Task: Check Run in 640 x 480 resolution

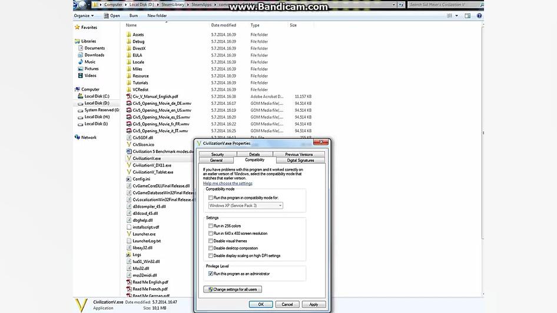Action: pos(211,233)
